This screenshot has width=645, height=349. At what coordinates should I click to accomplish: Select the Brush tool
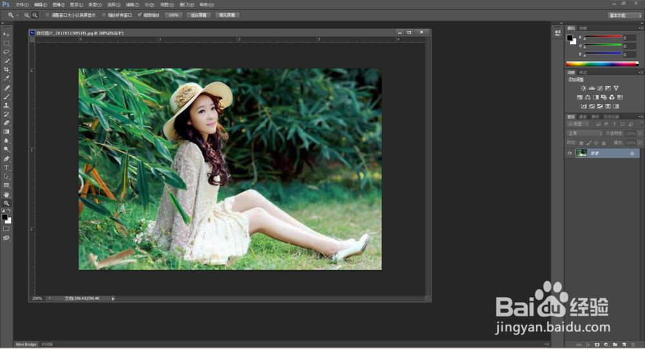(6, 97)
